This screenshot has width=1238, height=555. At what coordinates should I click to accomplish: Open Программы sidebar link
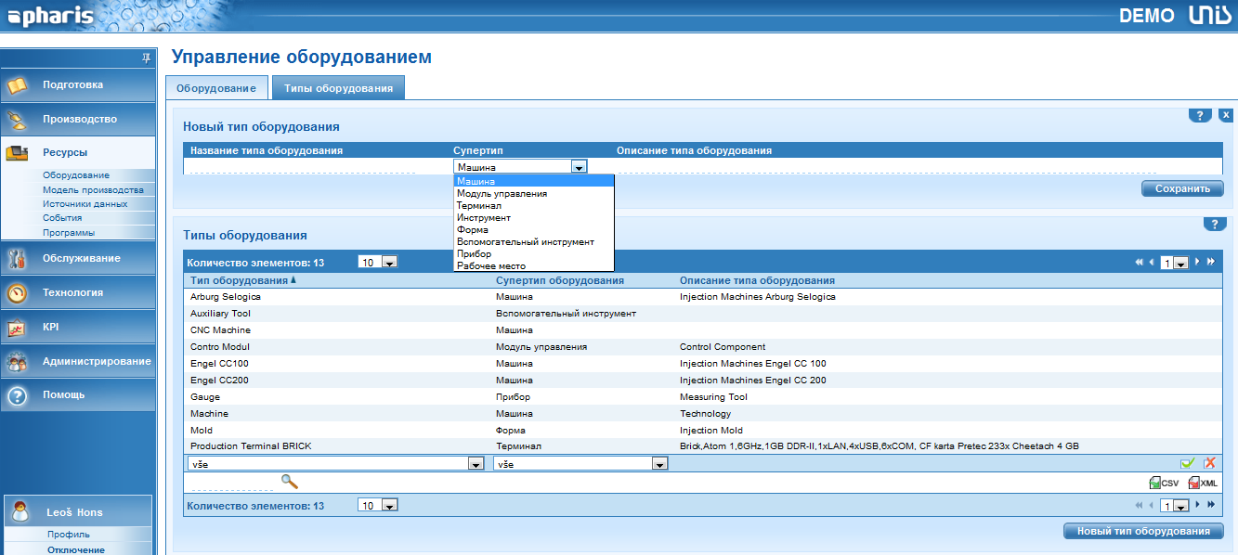pos(69,232)
